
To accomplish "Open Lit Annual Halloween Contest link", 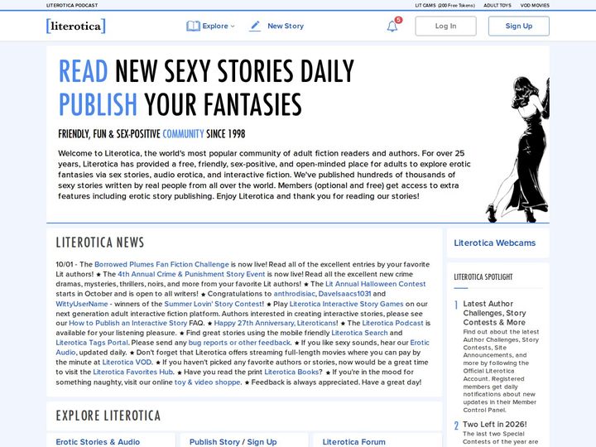I will (x=376, y=284).
